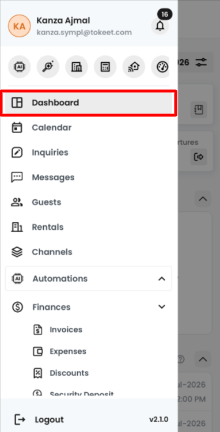Open the Inquiries menu item
220x432 pixels.
89,153
